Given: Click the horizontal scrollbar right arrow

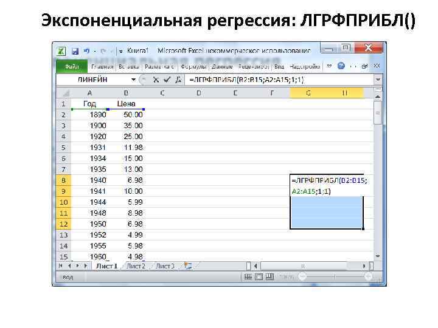Looking at the screenshot, I should click(364, 266).
